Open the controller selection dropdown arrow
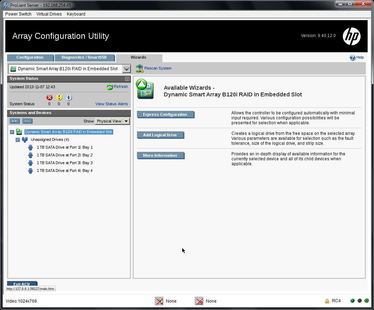Viewport: 374px width, 310px height. [127, 69]
